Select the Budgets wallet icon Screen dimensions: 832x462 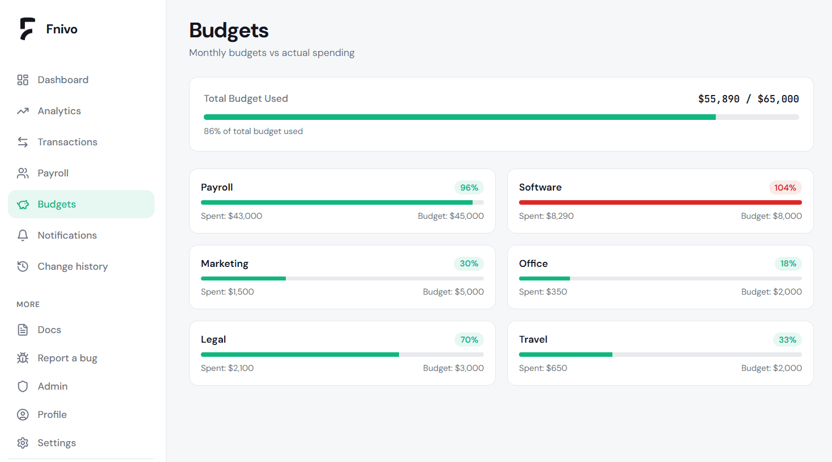23,204
